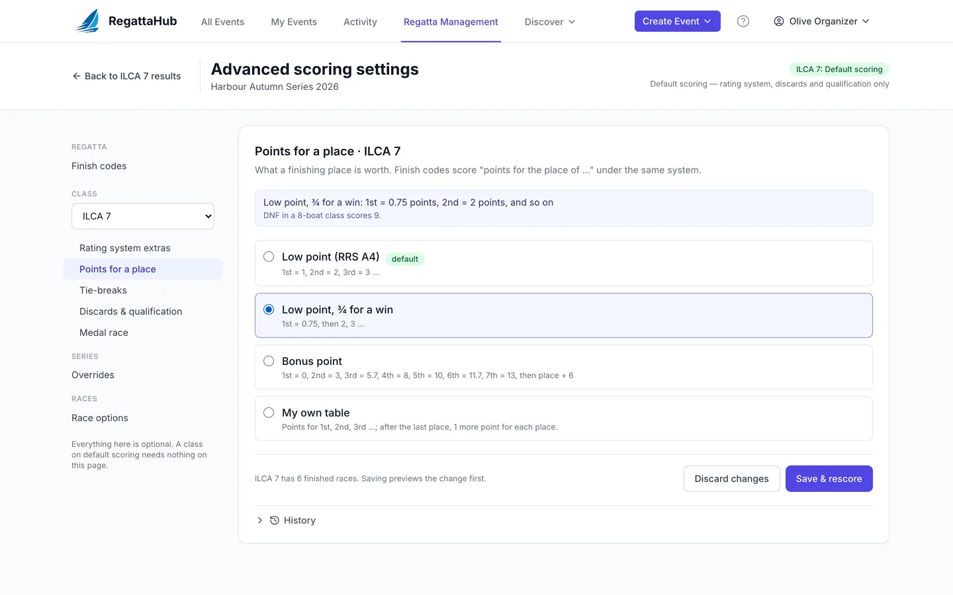Select Low point (RRS A4) radio
Screen dimensions: 953x595
[x=269, y=257]
